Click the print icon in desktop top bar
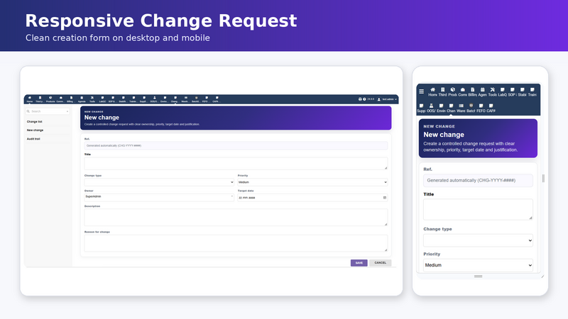The image size is (568, 319). [x=360, y=99]
